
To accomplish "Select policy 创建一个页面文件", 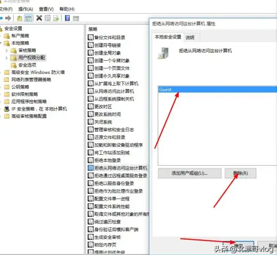I will pos(112,68).
